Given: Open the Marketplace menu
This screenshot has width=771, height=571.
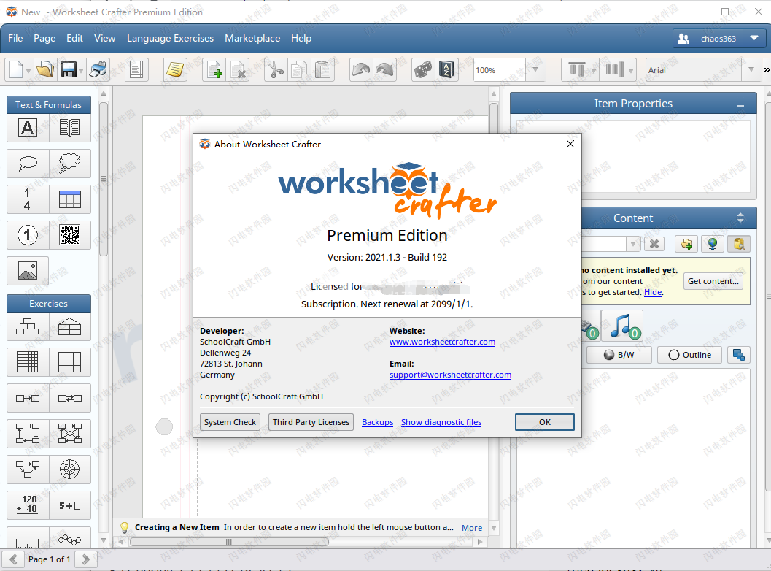Looking at the screenshot, I should click(x=252, y=39).
